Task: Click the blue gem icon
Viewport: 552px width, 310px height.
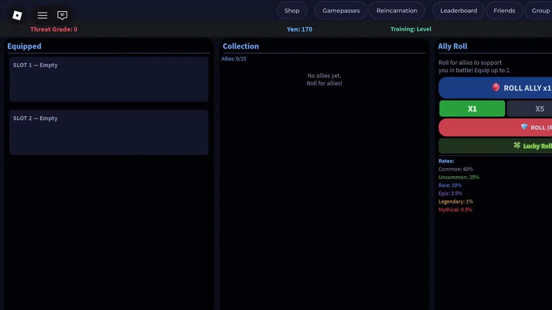Action: pyautogui.click(x=524, y=127)
